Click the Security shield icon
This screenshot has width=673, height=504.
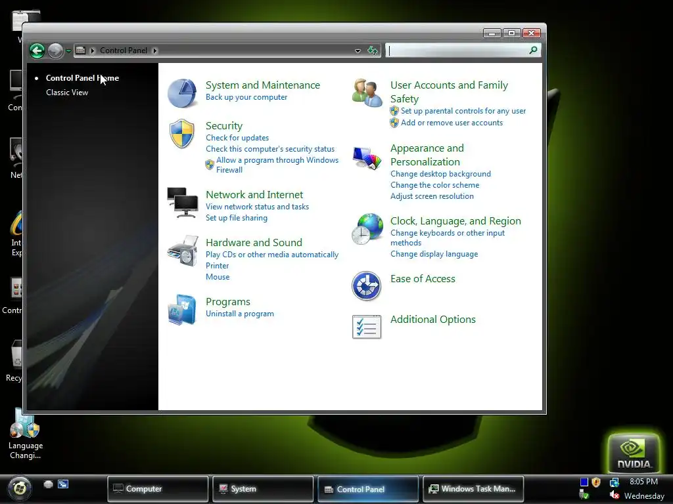(182, 134)
